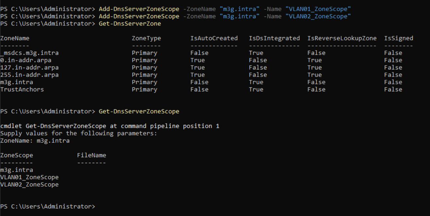This screenshot has width=430, height=216.
Task: Click the Get-DnsServerZoneScope command after the prompt
Action: click(139, 111)
